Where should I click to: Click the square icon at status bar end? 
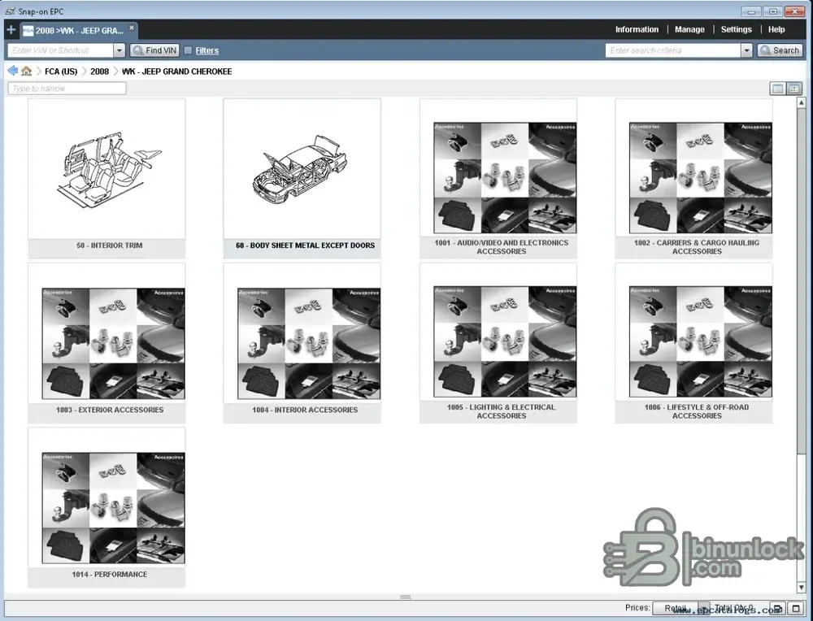coord(795,607)
